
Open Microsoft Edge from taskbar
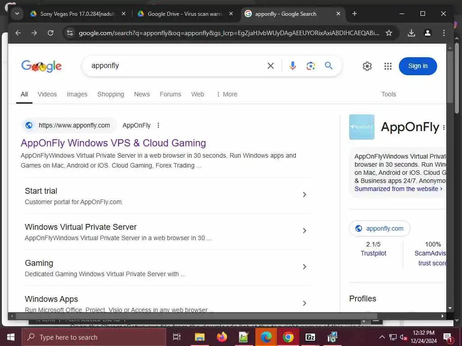[266, 337]
